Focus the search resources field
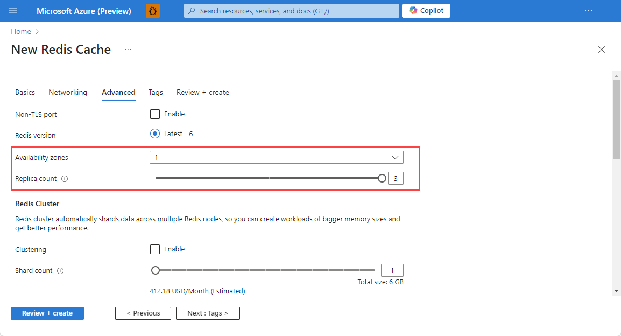Image resolution: width=621 pixels, height=336 pixels. click(x=292, y=11)
